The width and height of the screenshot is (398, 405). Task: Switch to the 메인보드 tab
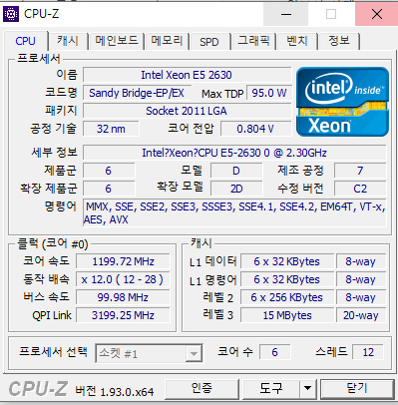(117, 41)
